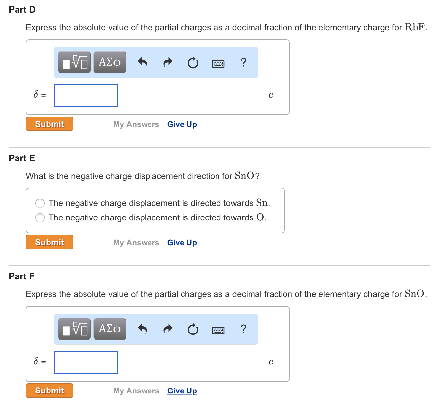Screen dimensions: 435x406
Task: Open the Greek symbols menu in Part F
Action: coord(110,329)
